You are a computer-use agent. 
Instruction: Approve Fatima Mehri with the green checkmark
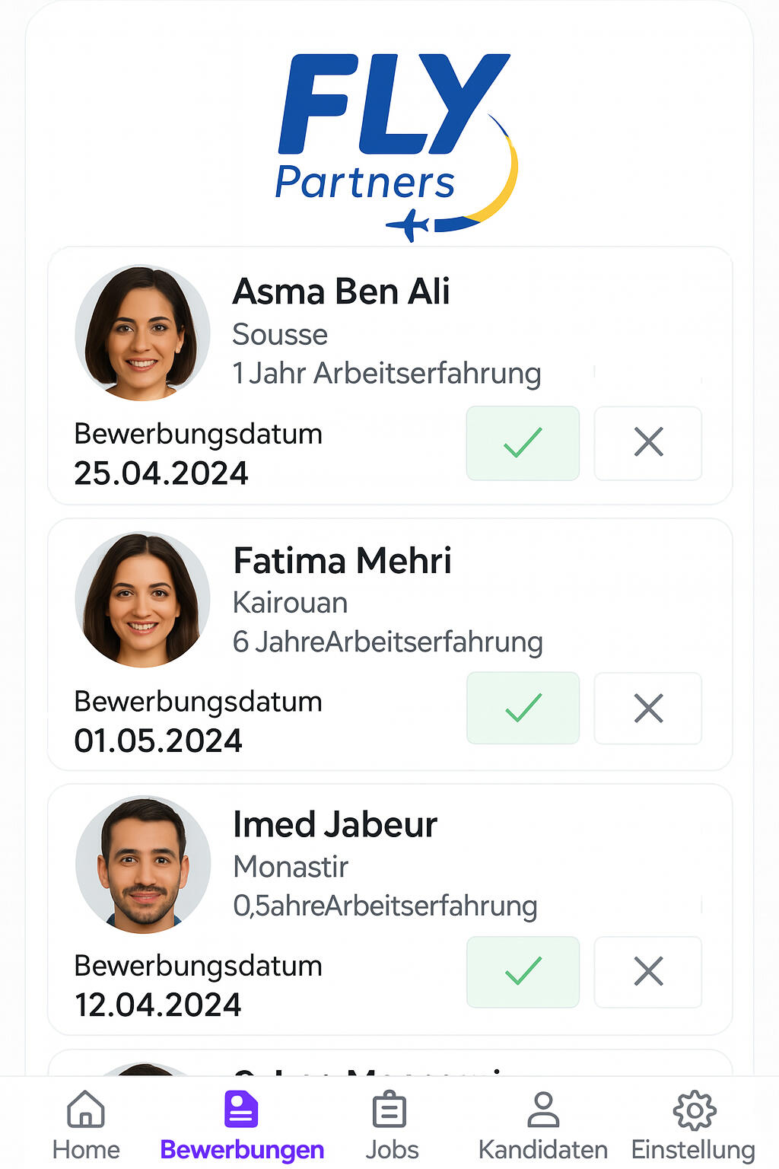click(523, 709)
